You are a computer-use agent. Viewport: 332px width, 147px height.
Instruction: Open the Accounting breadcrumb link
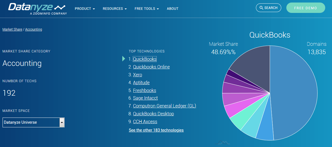point(34,29)
